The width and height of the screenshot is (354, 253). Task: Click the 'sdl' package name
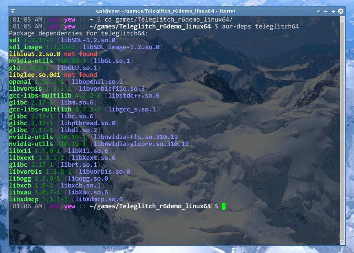(x=14, y=40)
